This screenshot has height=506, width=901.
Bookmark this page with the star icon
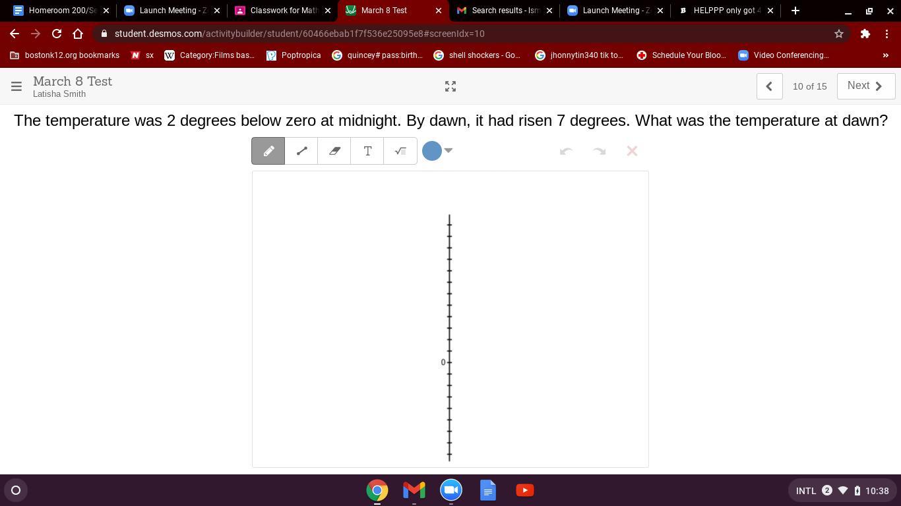click(839, 34)
